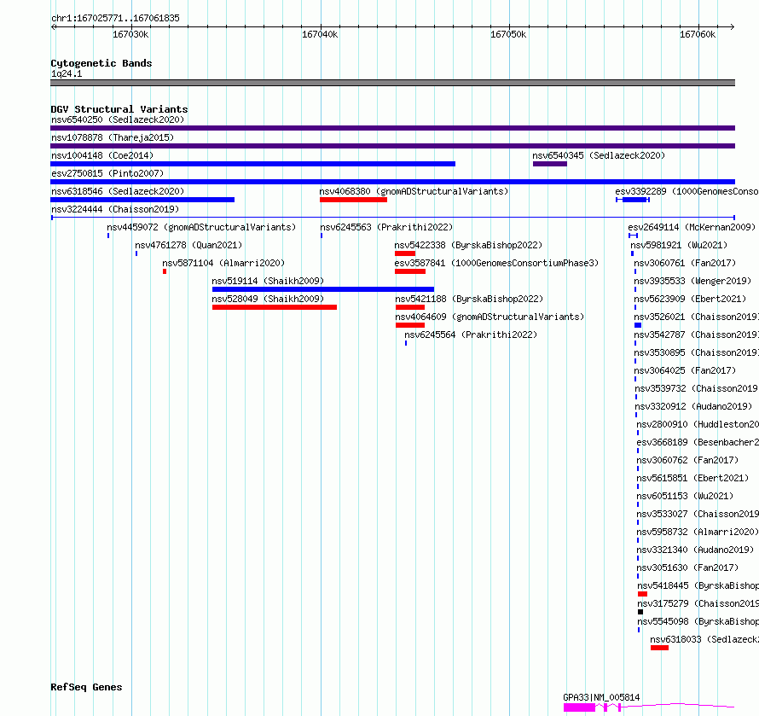
Task: Click nsv2800910 Huddleston variant label
Action: coord(698,424)
